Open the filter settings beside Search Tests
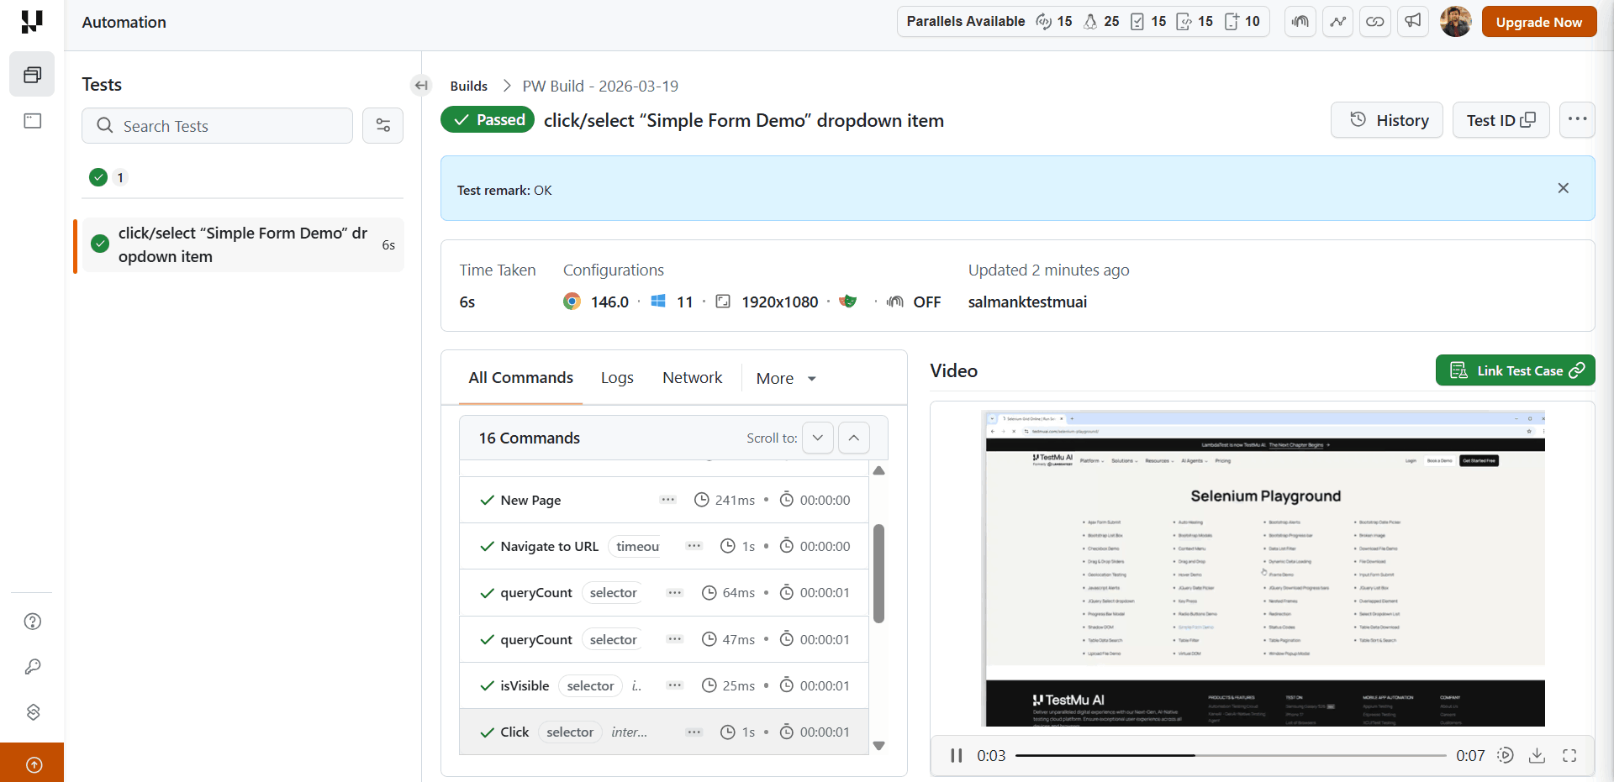The image size is (1614, 782). (x=382, y=125)
